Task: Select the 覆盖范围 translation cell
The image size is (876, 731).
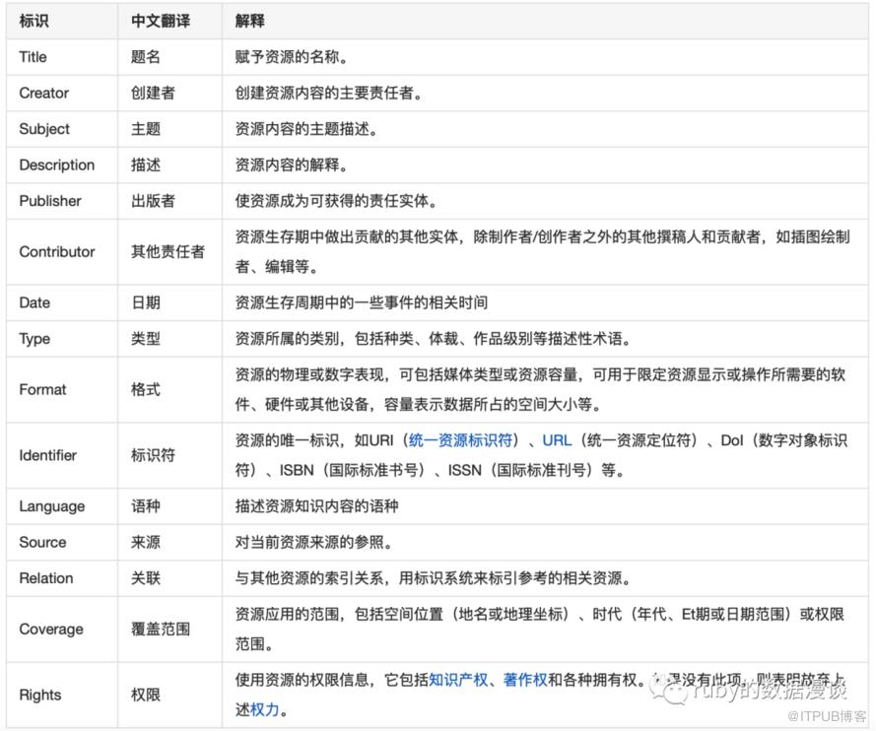Action: tap(161, 629)
